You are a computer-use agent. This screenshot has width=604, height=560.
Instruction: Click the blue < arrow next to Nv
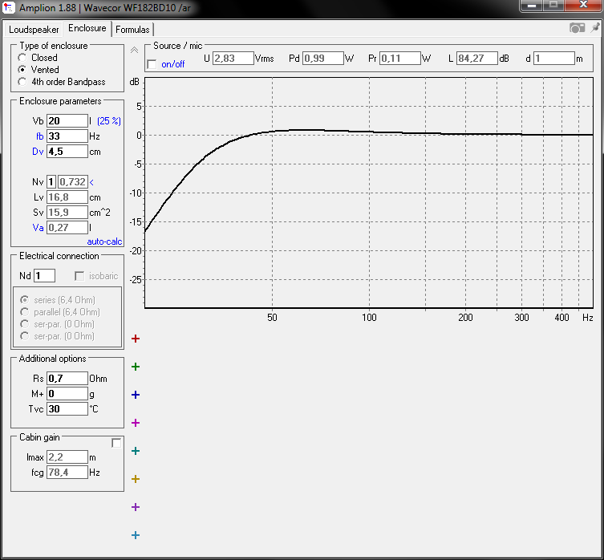point(91,182)
